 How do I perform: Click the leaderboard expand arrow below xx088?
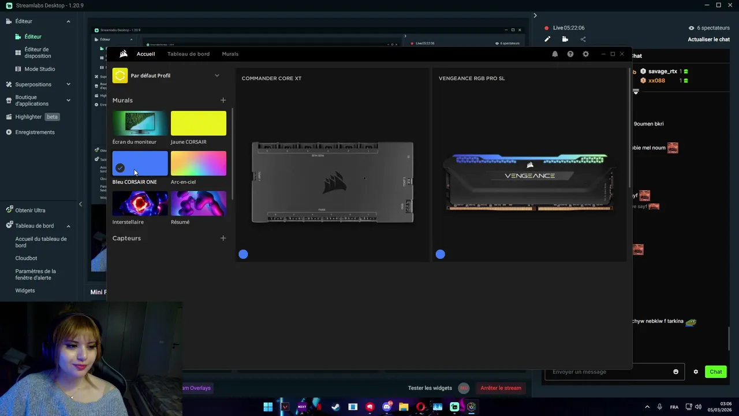click(x=636, y=92)
